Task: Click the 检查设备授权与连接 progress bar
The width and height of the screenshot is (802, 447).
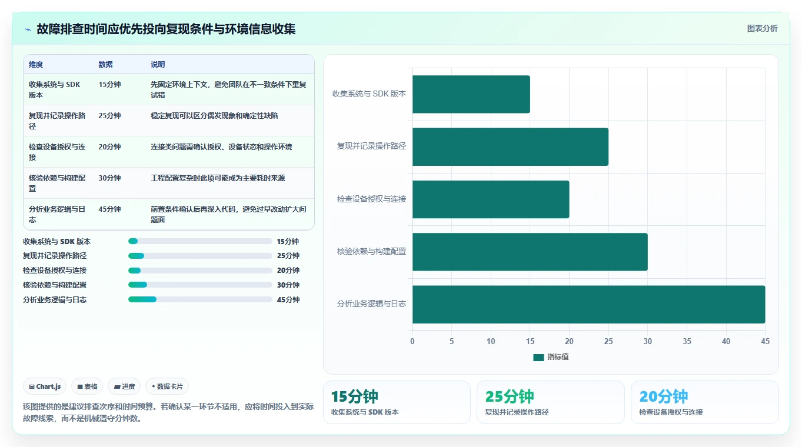Action: (200, 271)
